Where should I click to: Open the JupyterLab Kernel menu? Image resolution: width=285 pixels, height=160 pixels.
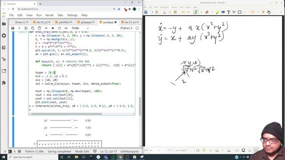point(49,15)
